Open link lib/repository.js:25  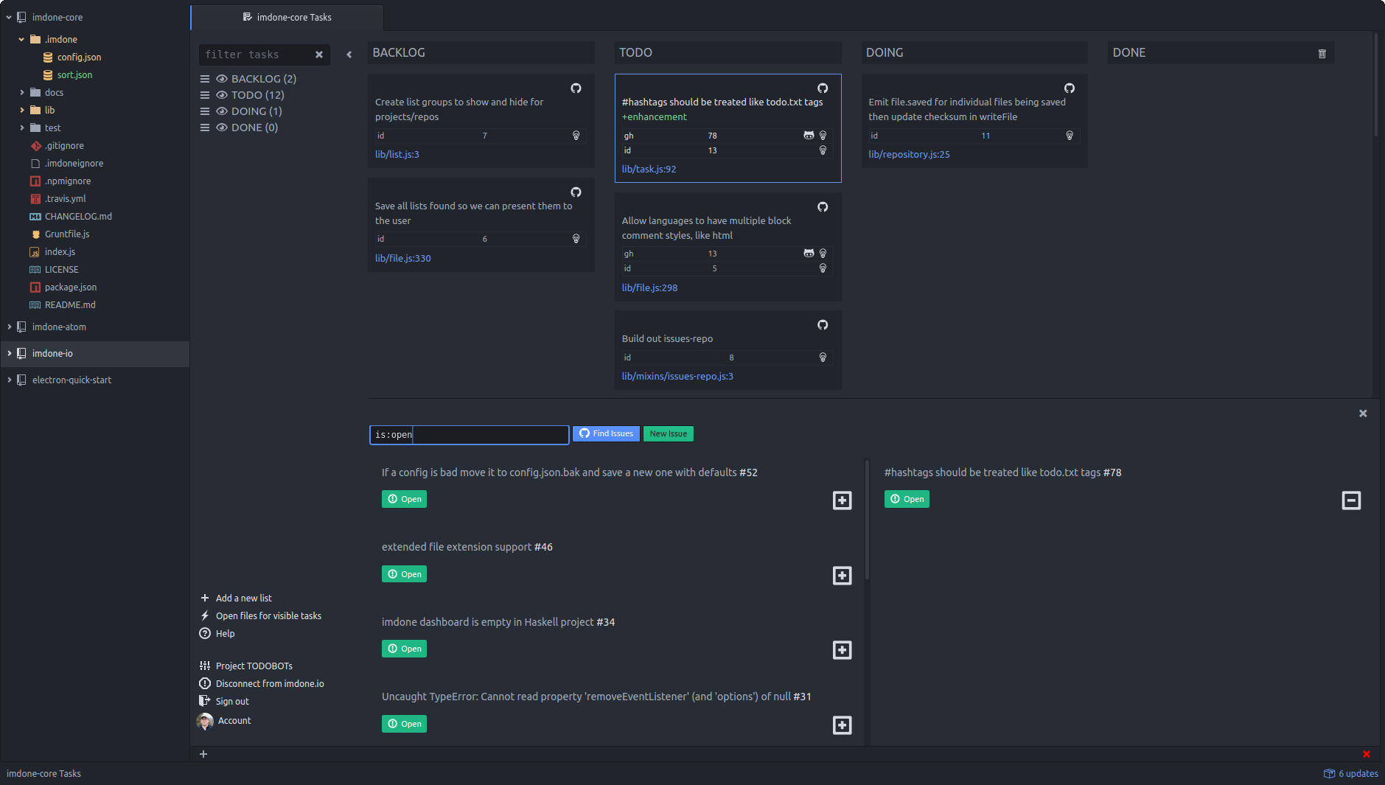(909, 154)
